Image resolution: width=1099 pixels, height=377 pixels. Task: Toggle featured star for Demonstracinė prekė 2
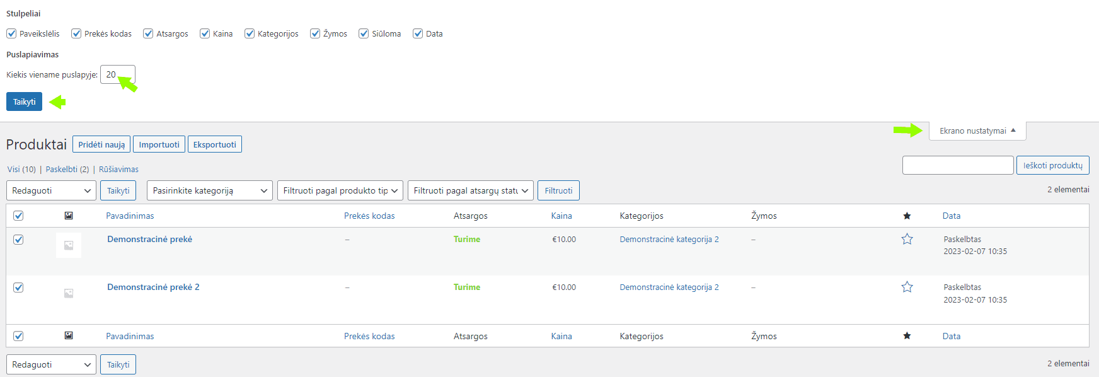click(907, 287)
